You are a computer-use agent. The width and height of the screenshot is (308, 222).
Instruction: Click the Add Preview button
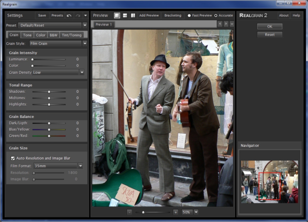coord(149,15)
